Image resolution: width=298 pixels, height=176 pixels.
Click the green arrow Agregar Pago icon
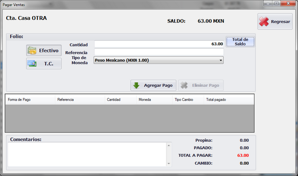point(136,85)
